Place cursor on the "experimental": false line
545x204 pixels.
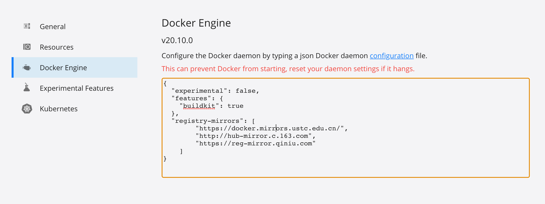[x=215, y=91]
